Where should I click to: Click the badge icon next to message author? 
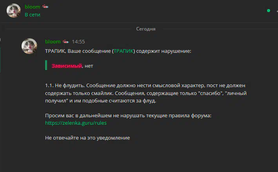65,42
